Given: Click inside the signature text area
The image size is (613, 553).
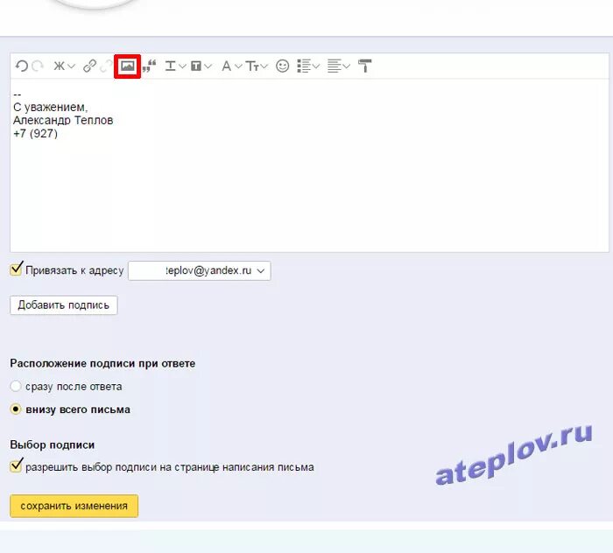Looking at the screenshot, I should pyautogui.click(x=309, y=165).
